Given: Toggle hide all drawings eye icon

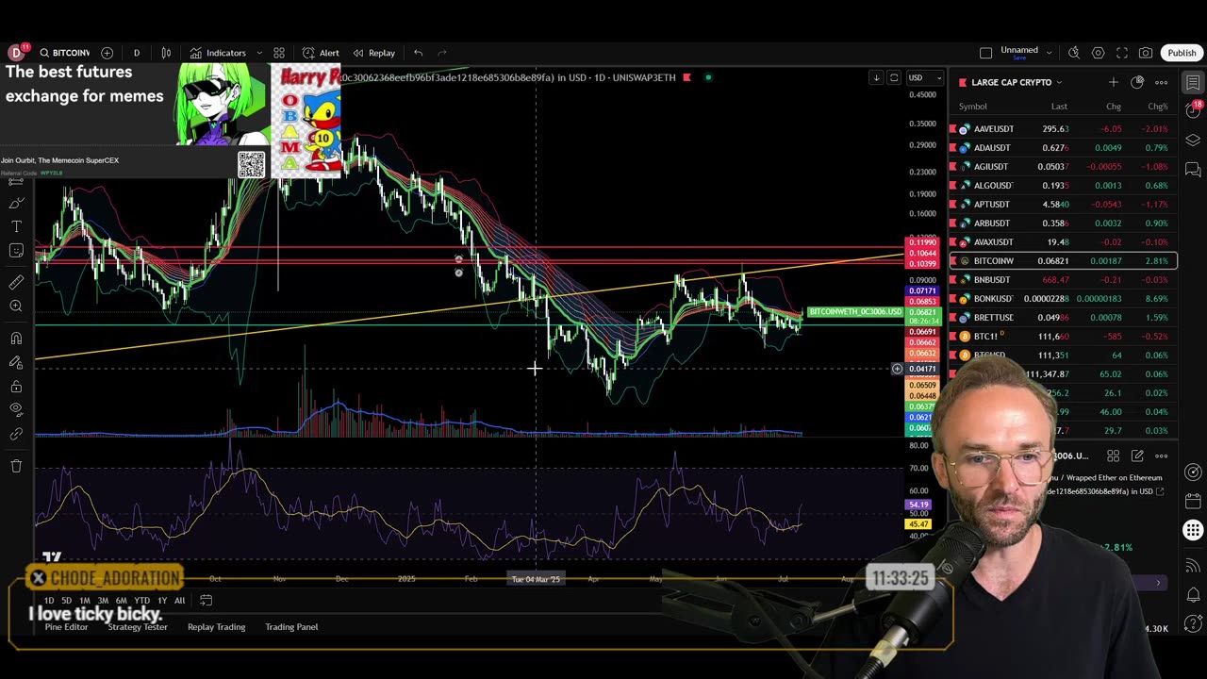Looking at the screenshot, I should pyautogui.click(x=16, y=409).
